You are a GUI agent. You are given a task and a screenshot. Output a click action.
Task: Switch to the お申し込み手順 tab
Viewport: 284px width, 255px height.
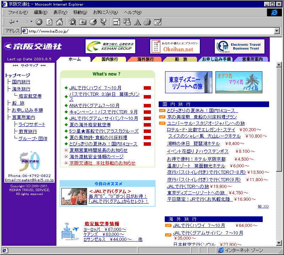click(216, 59)
